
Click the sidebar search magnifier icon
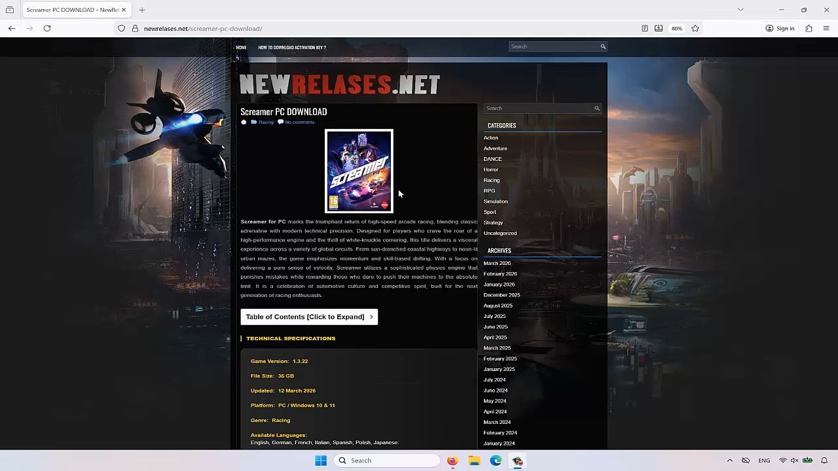click(596, 108)
